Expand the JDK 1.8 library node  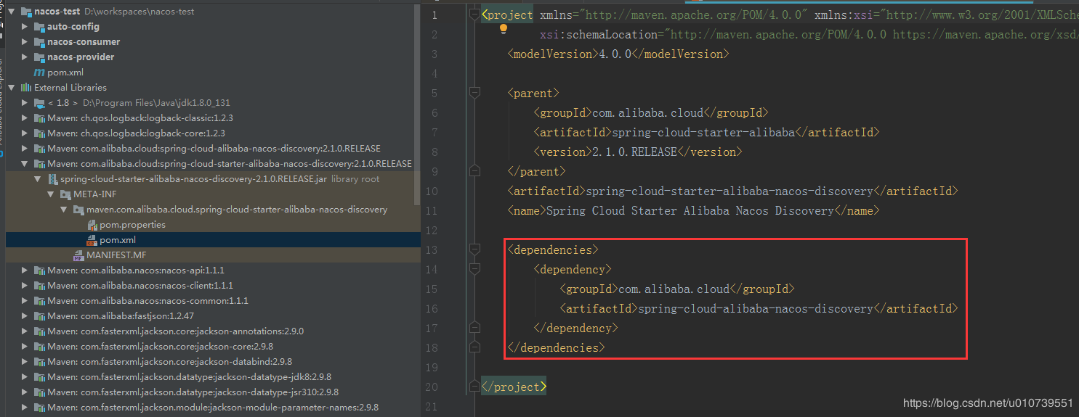(x=25, y=103)
